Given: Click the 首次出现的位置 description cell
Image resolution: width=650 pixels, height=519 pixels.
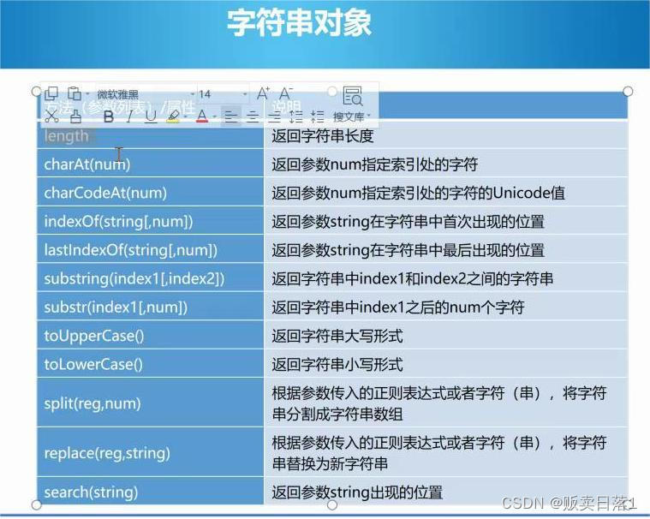Looking at the screenshot, I should pyautogui.click(x=445, y=221).
